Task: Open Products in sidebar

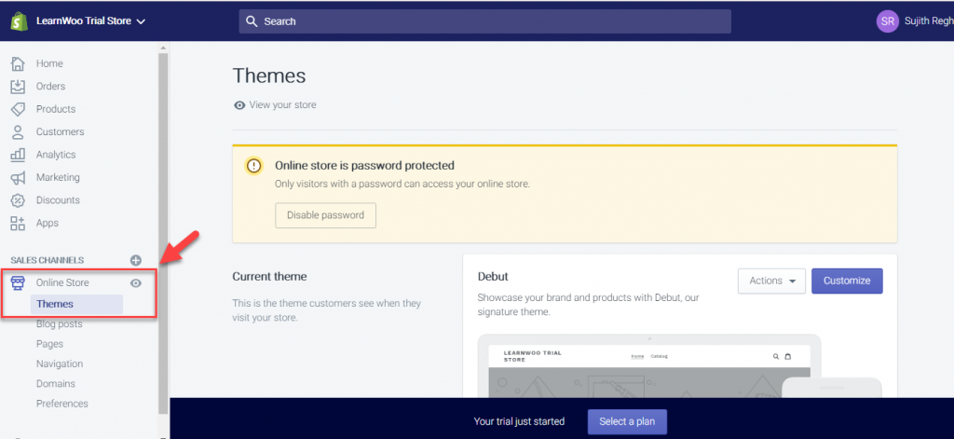Action: pos(55,109)
